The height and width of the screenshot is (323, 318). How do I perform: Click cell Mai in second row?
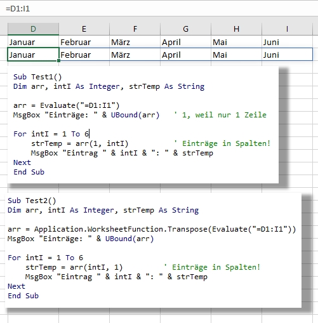236,55
